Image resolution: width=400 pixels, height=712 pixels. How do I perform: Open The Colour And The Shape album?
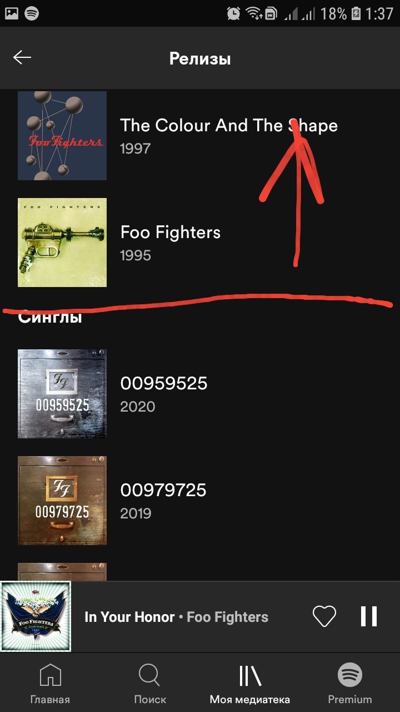tap(228, 125)
